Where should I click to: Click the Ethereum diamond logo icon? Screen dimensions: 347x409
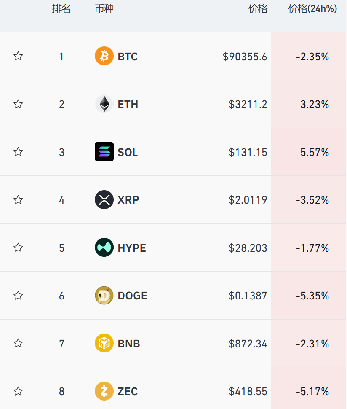pyautogui.click(x=104, y=104)
